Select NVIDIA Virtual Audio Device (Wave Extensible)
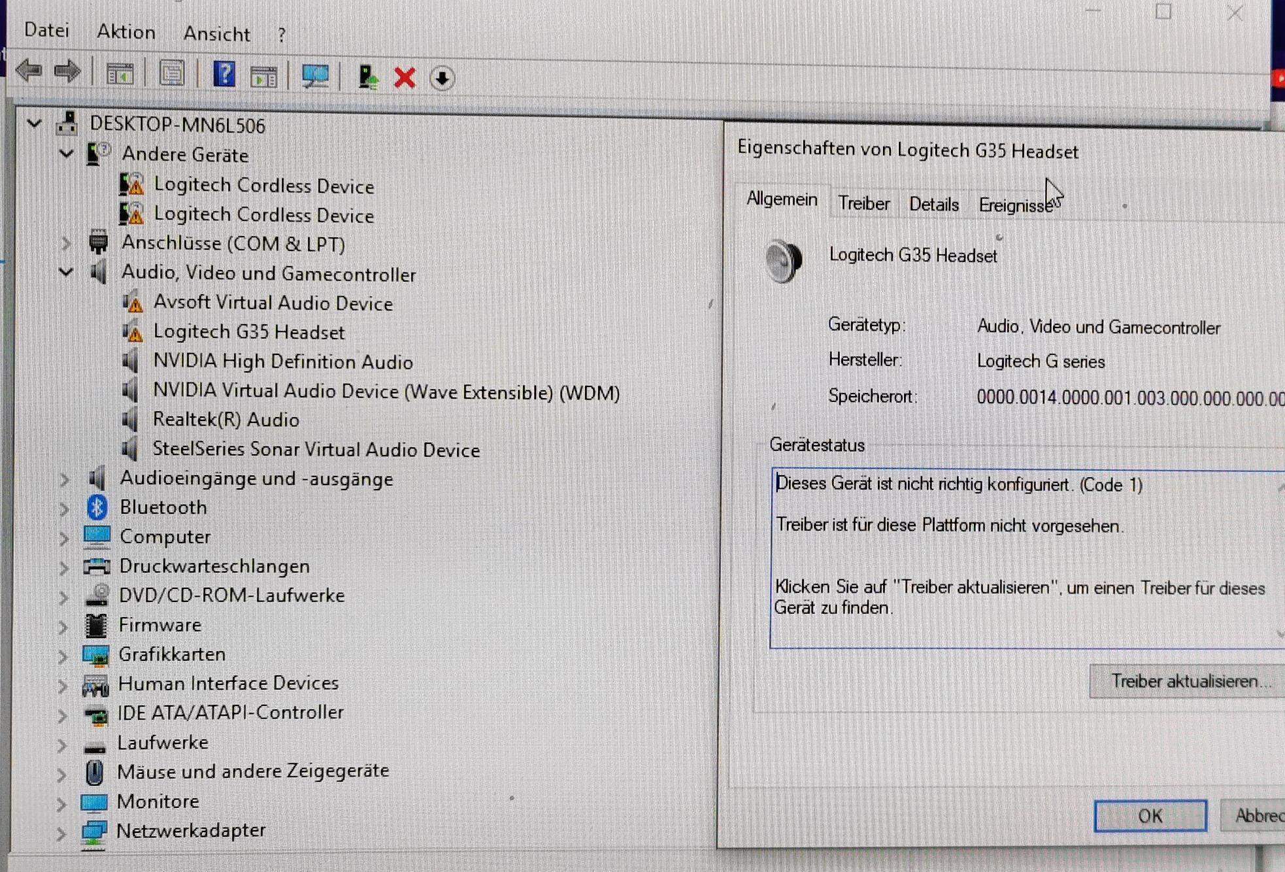This screenshot has width=1285, height=872. click(386, 392)
